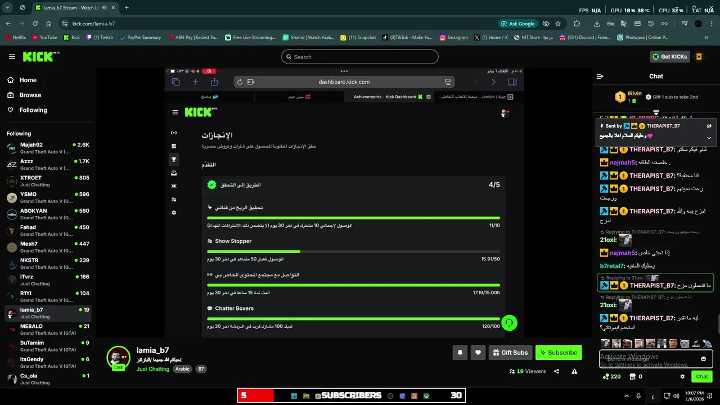
Task: Reload the page in Chrome
Action: click(x=35, y=24)
